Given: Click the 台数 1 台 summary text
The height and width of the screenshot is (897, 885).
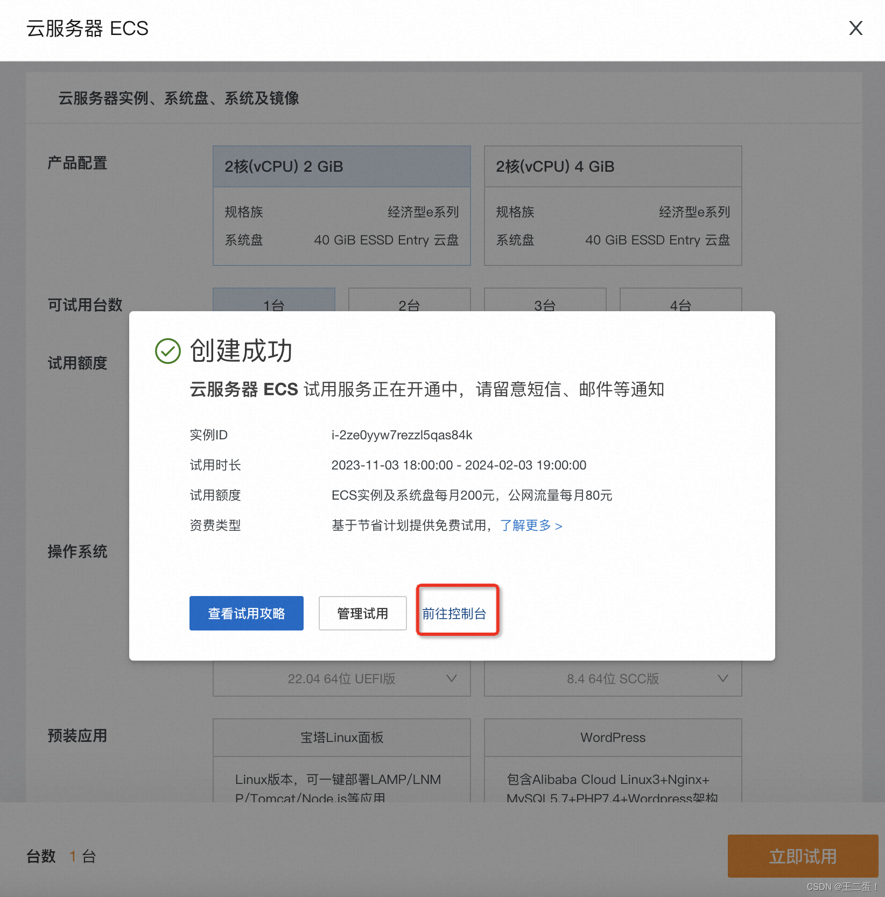Looking at the screenshot, I should click(61, 856).
